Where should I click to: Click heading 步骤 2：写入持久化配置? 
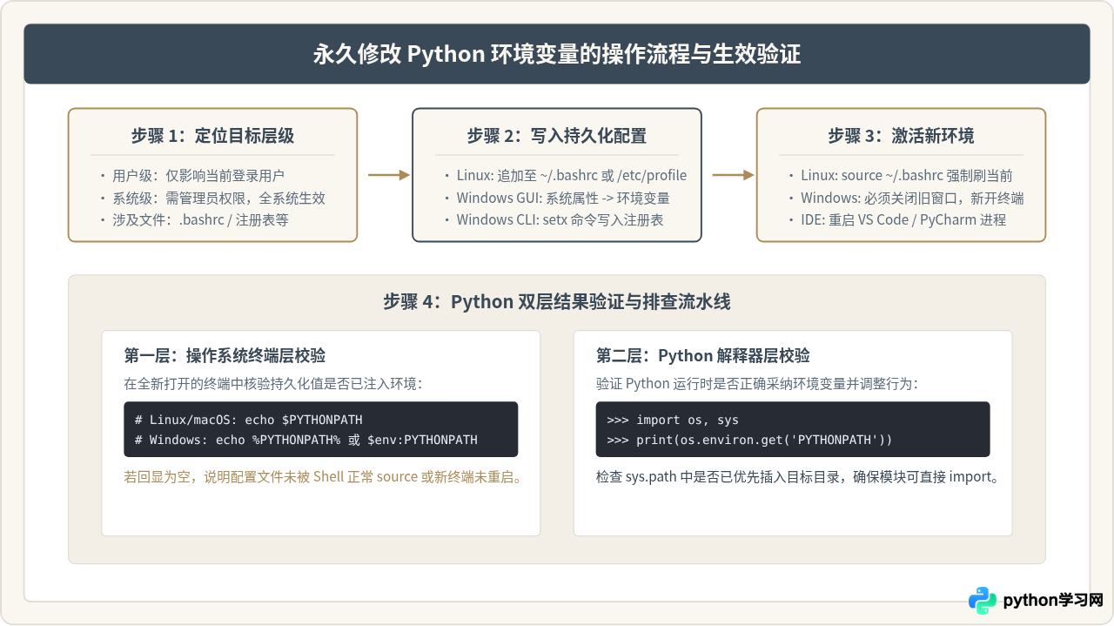click(x=557, y=136)
